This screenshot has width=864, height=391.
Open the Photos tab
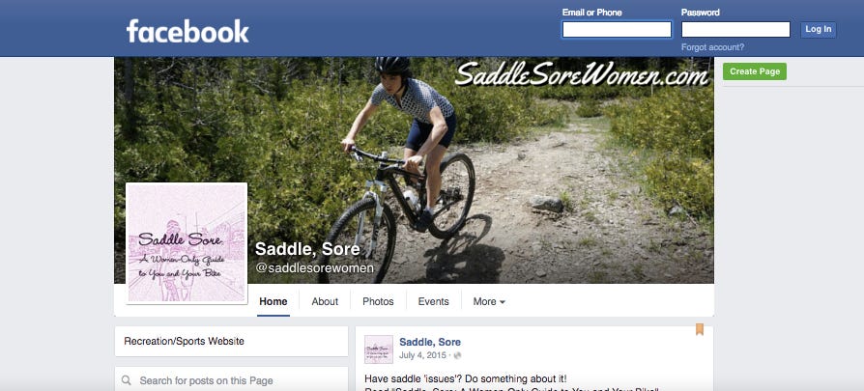[378, 301]
